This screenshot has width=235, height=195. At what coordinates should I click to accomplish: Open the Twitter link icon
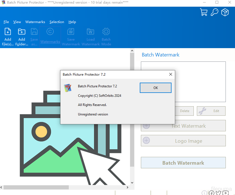click(x=219, y=193)
